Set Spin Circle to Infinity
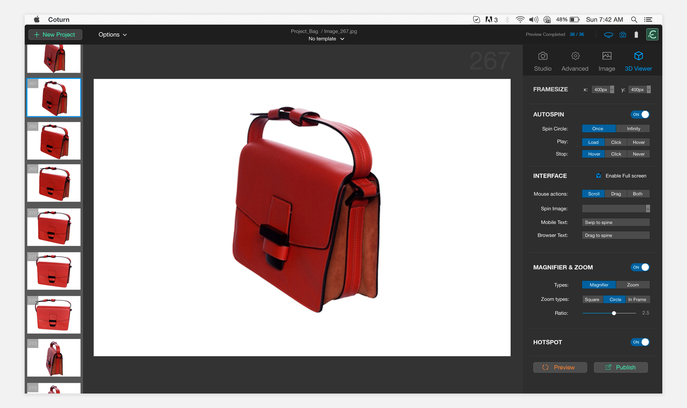Screen dimensions: 687x408 tap(633, 129)
